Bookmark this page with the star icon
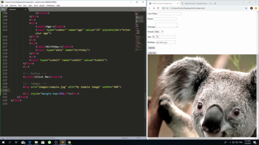 click(246, 8)
